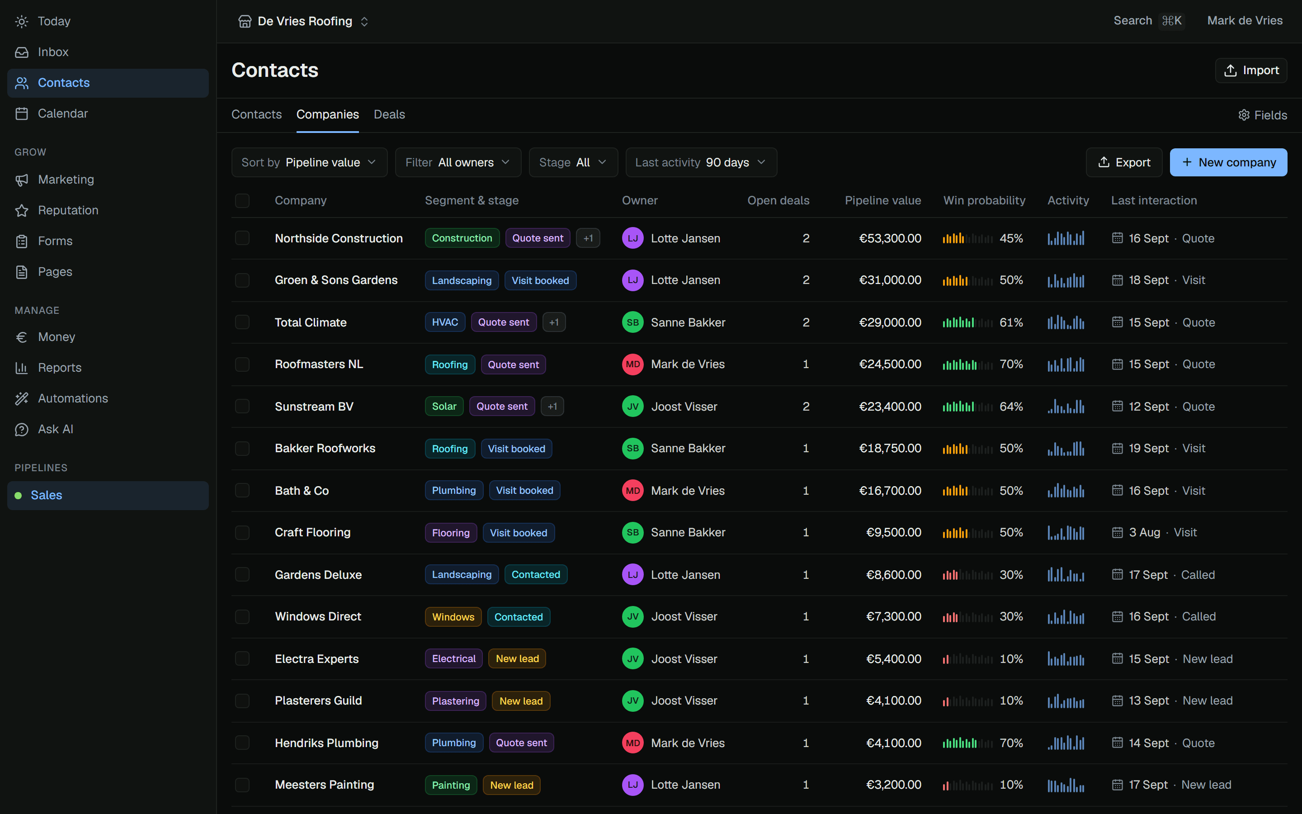Image resolution: width=1302 pixels, height=814 pixels.
Task: Check the Northside Construction row checkbox
Action: click(242, 238)
